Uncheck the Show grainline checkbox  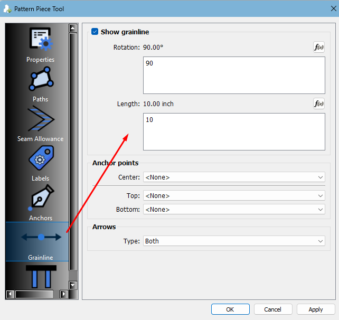click(95, 32)
